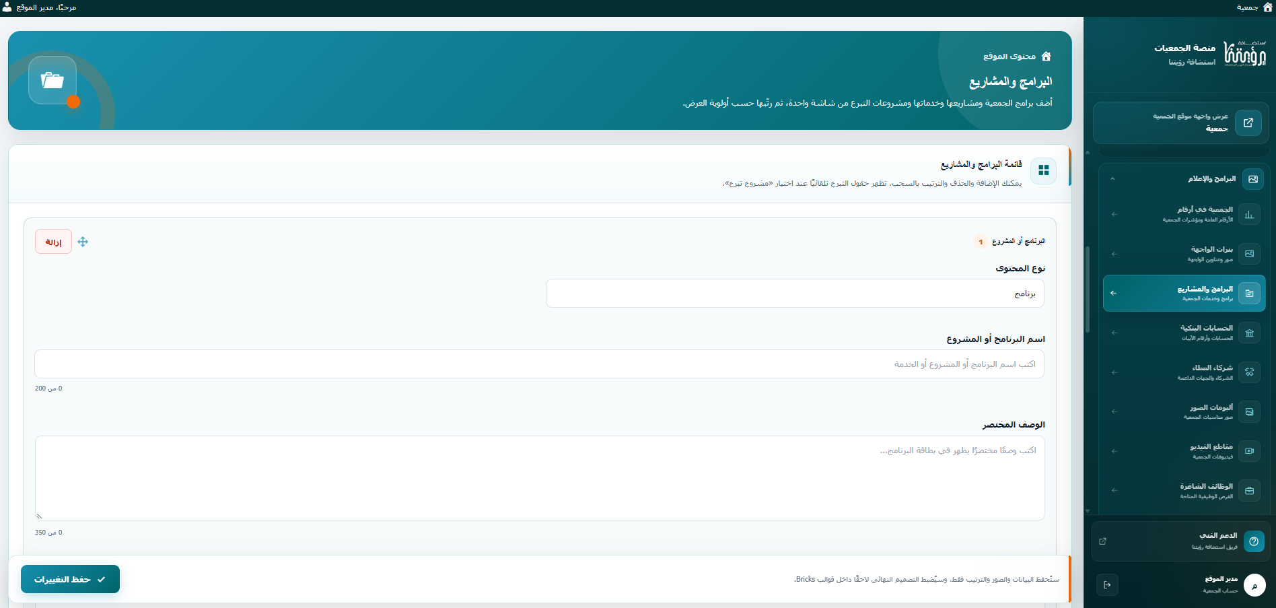Click the video camera icon for مقاطع الفيديو
This screenshot has height=608, width=1276.
1249,451
